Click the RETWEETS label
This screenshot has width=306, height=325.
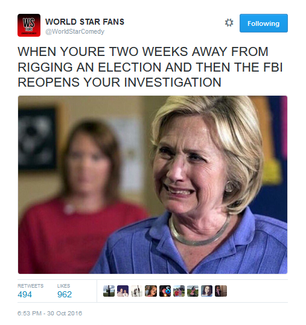(x=31, y=286)
